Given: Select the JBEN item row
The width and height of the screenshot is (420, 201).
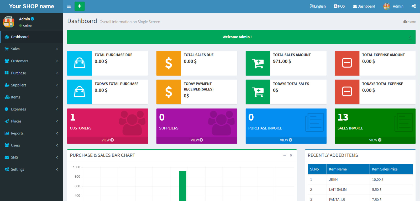Looking at the screenshot, I should click(x=360, y=180).
